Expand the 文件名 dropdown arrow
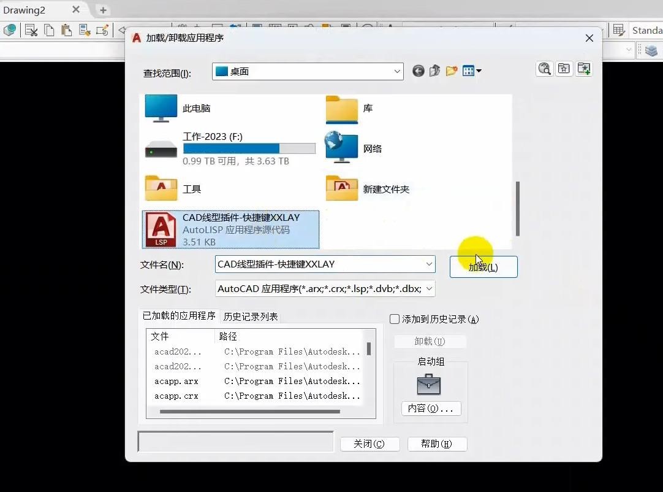663x492 pixels. (429, 264)
